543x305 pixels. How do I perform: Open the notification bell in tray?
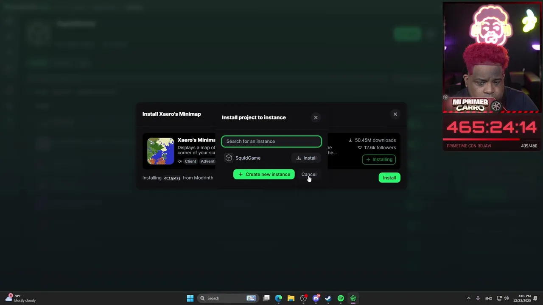[x=535, y=298]
